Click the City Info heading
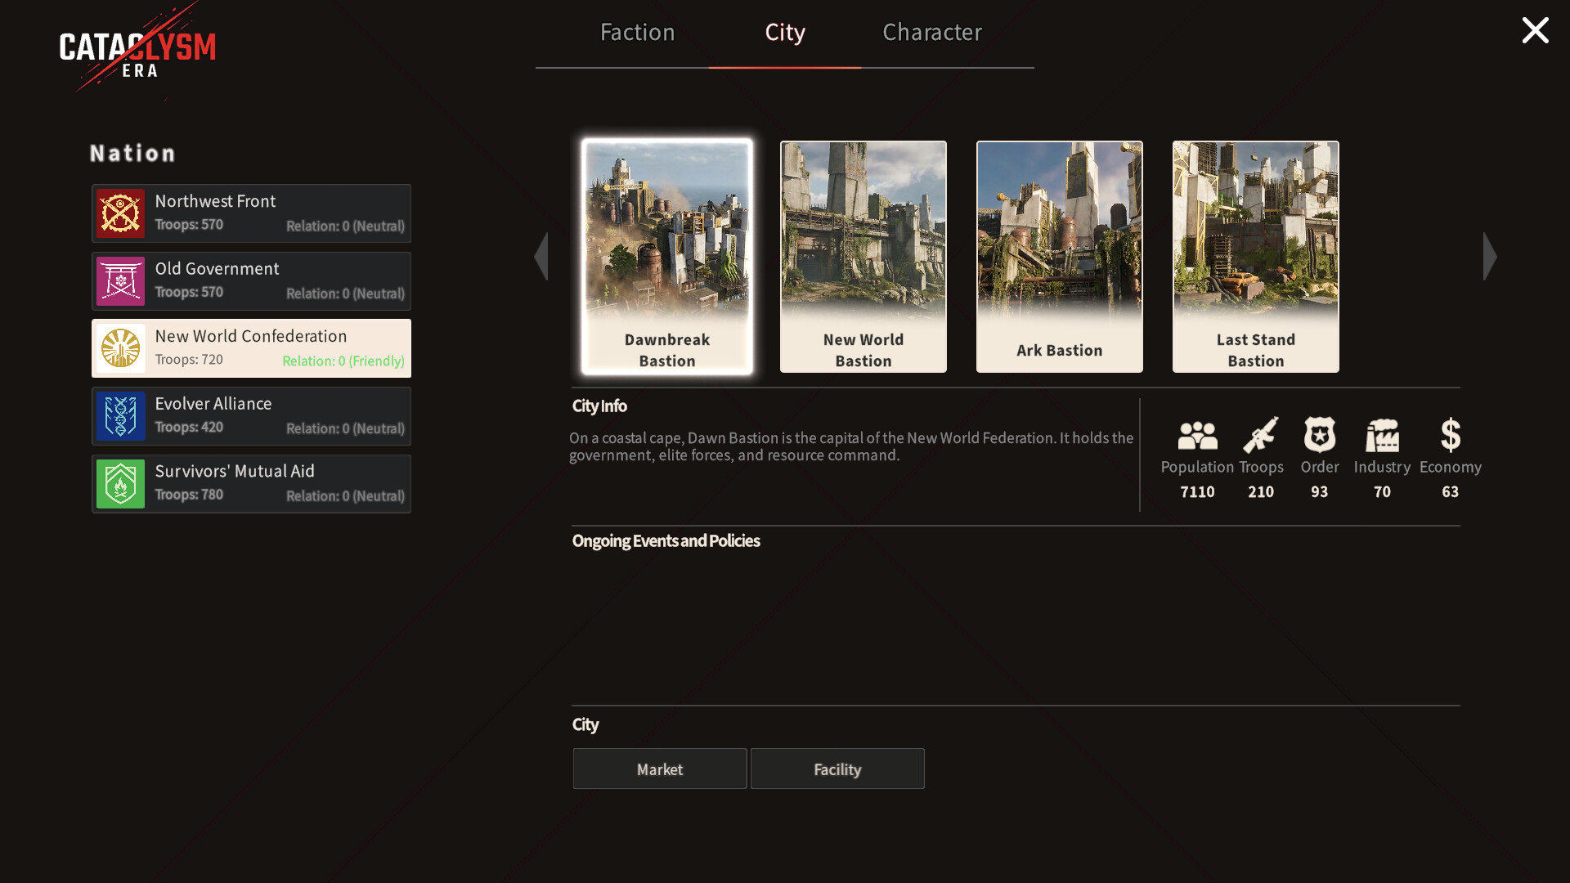Screen dimensions: 1570x883 (599, 406)
